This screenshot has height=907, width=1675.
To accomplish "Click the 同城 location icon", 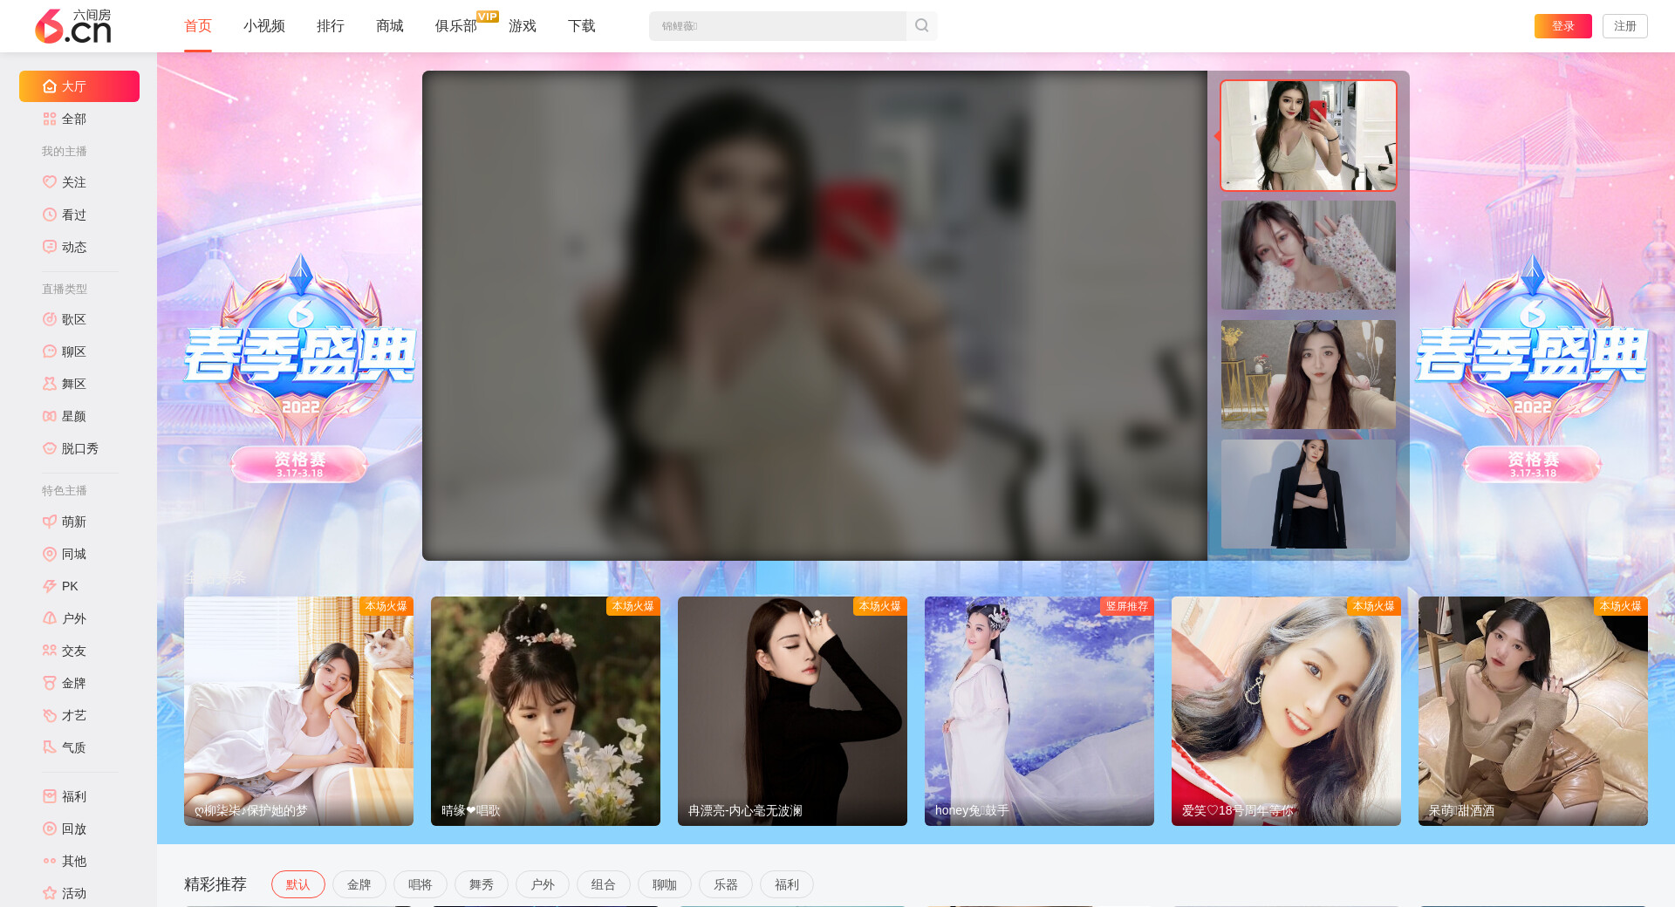I will click(50, 554).
